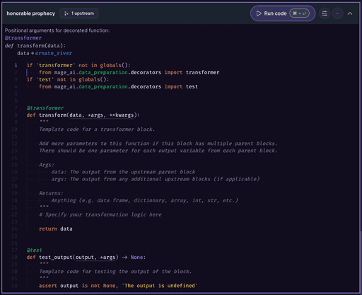Viewport: 362px width, 295px height.
Task: Click line number 24 in the gutter
Action: pos(15,229)
